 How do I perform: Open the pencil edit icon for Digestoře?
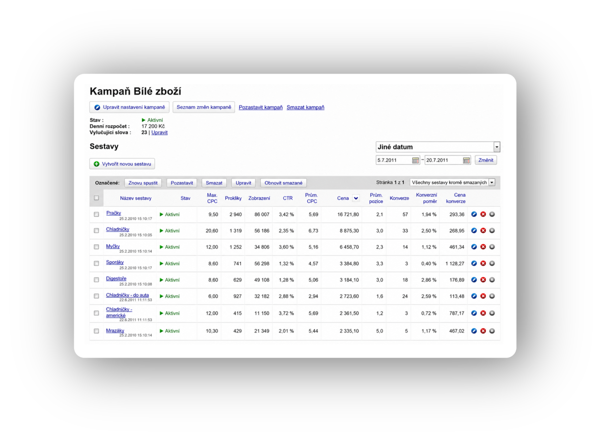point(474,280)
